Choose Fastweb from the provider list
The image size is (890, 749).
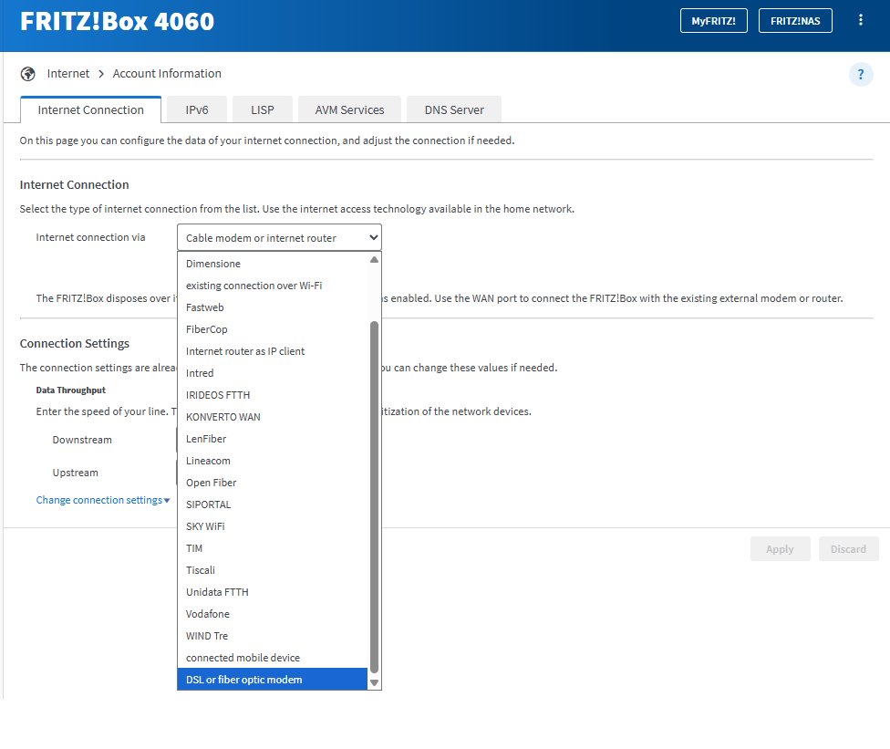205,307
